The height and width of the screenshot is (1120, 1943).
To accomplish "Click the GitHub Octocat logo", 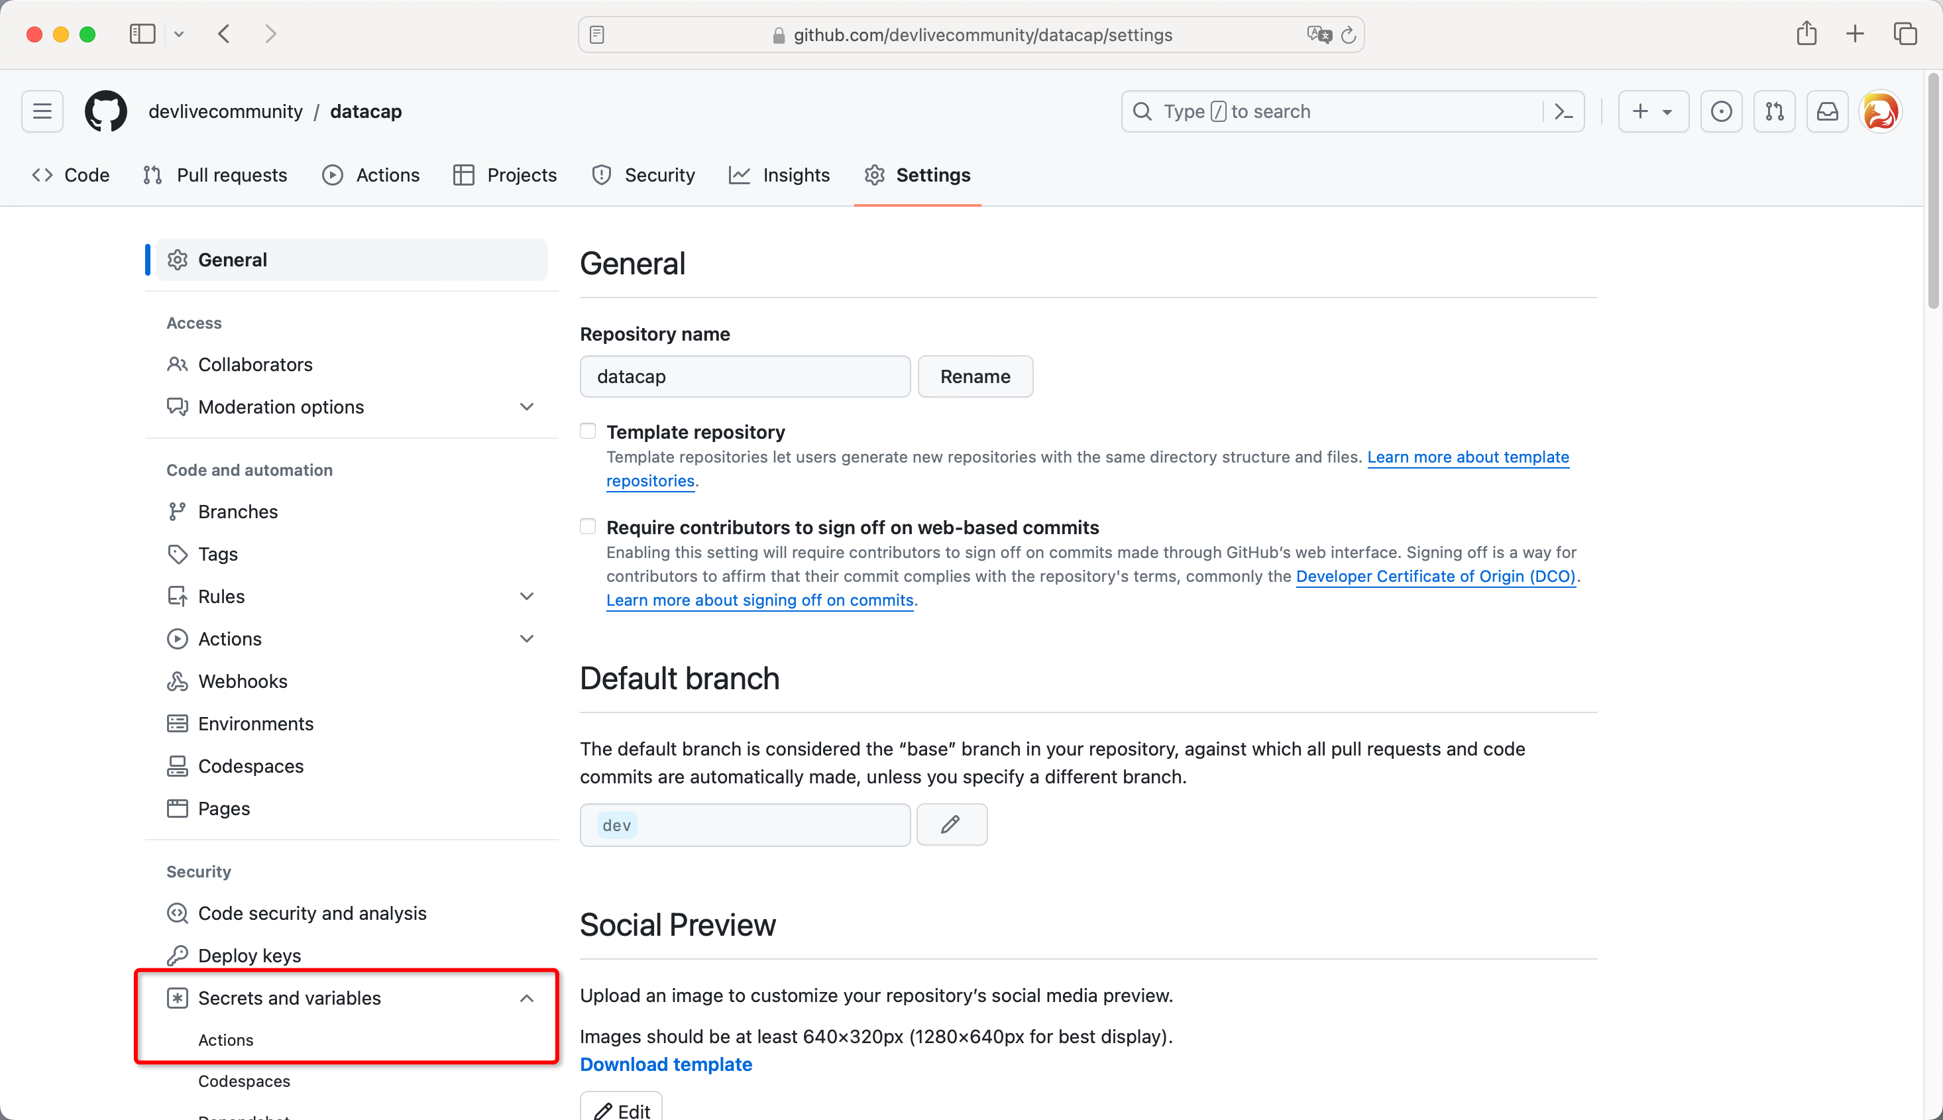I will tap(105, 111).
